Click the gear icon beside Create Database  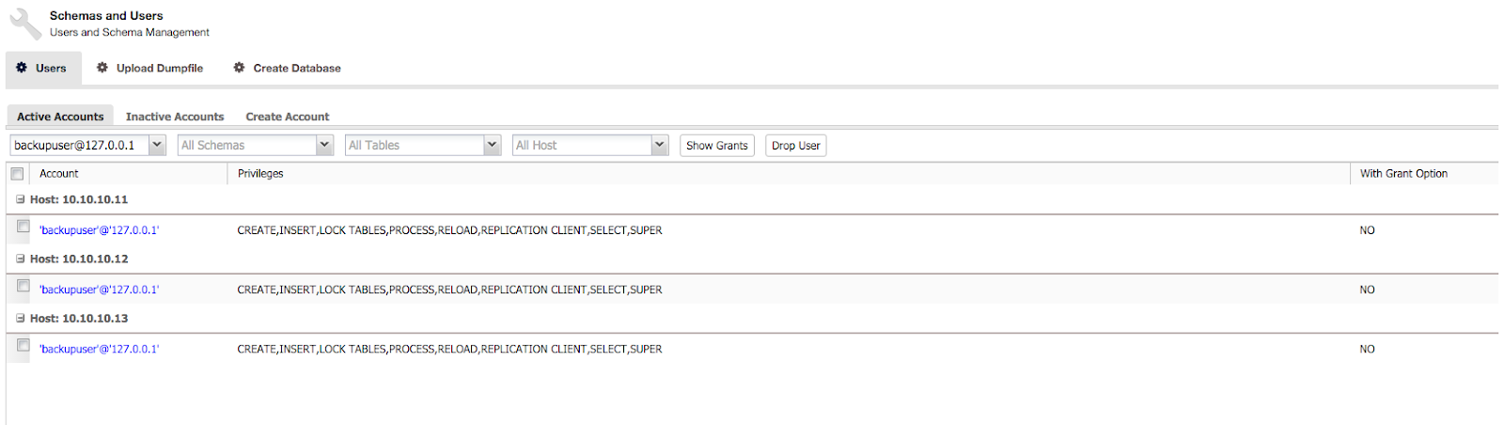point(239,68)
